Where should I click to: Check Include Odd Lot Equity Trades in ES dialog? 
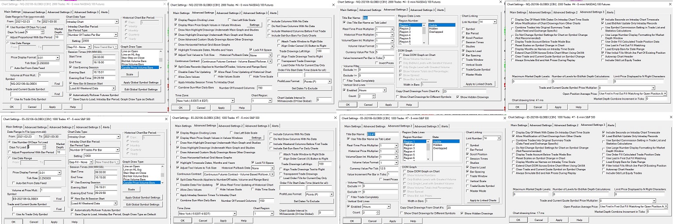coord(603,173)
